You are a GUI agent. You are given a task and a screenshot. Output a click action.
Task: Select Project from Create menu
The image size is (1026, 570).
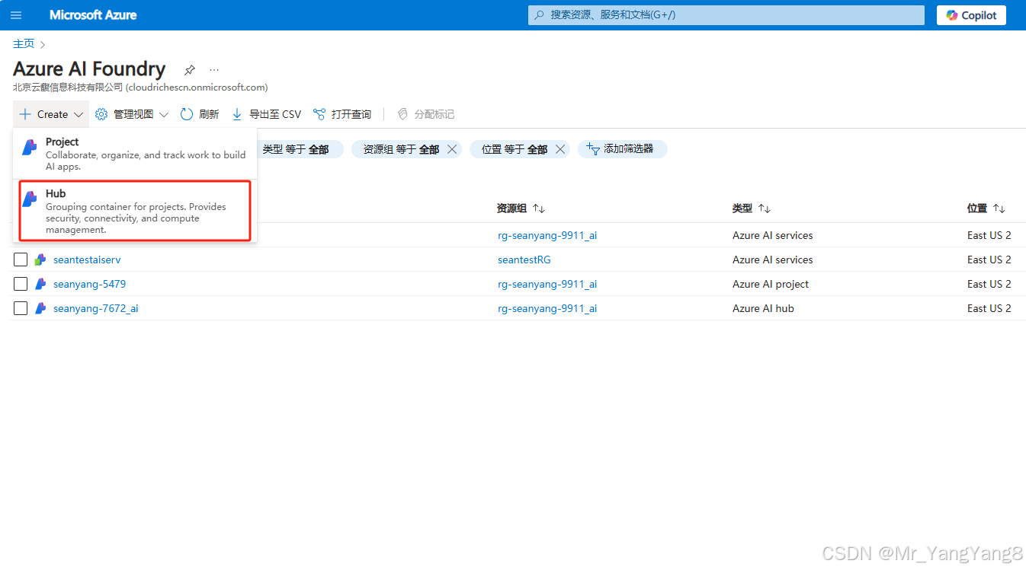pos(135,154)
